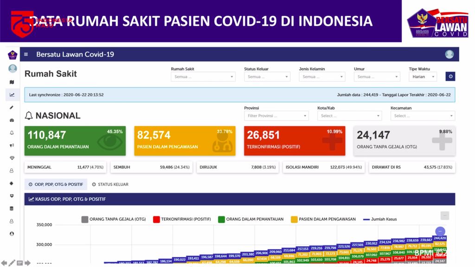Open the diamond icon in the sidebar
Image resolution: width=475 pixels, height=267 pixels.
(12, 158)
